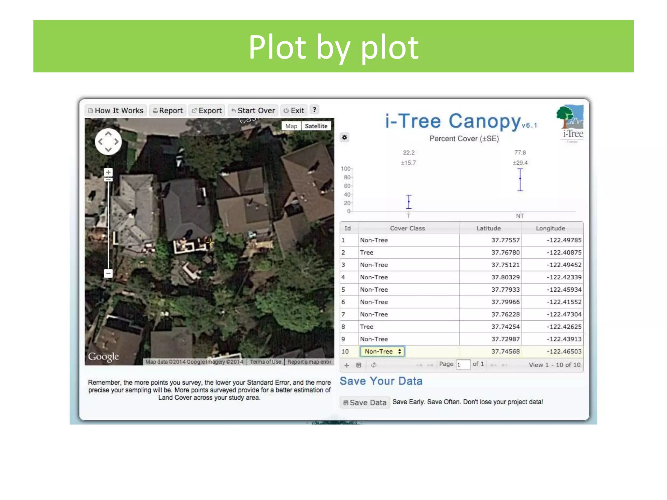
Task: Sort by the Latitude column header
Action: click(490, 228)
